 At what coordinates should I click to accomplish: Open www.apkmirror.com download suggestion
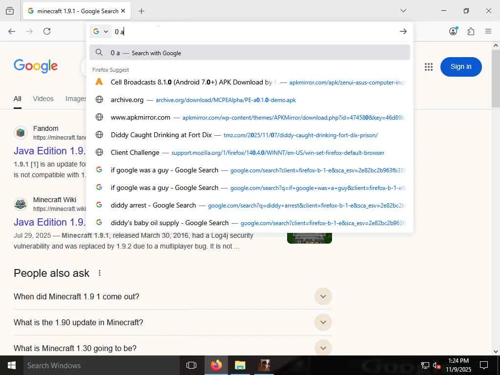pyautogui.click(x=250, y=117)
